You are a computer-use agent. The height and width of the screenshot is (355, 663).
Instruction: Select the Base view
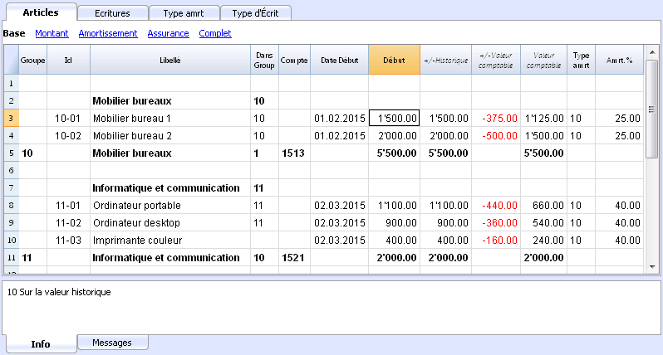[x=14, y=33]
